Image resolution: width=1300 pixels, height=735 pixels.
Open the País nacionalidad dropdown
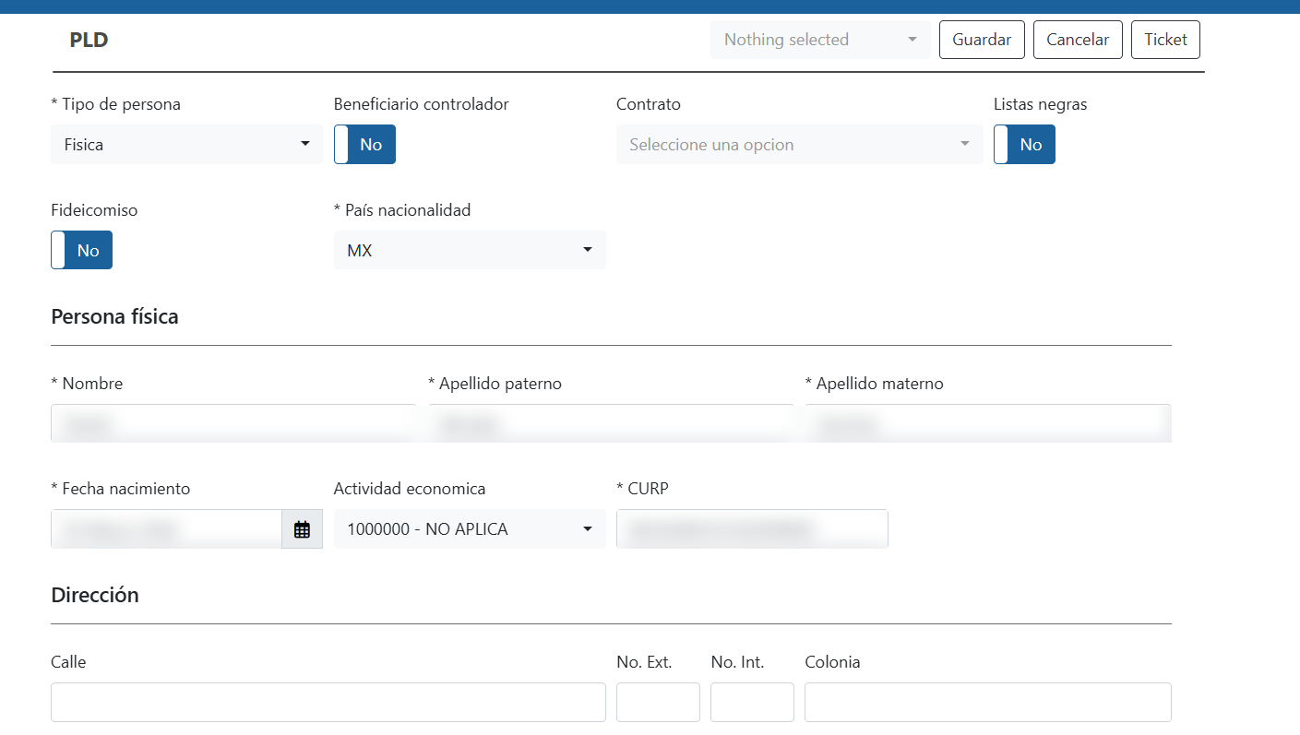click(x=470, y=250)
